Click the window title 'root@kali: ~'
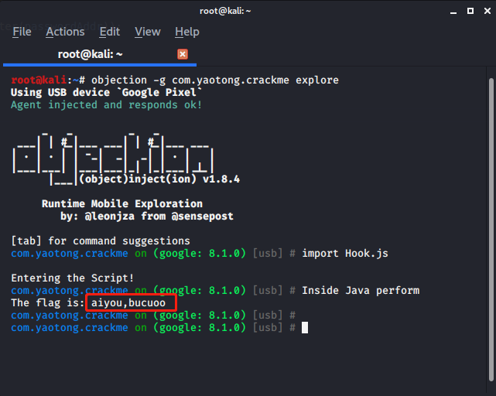 tap(225, 11)
